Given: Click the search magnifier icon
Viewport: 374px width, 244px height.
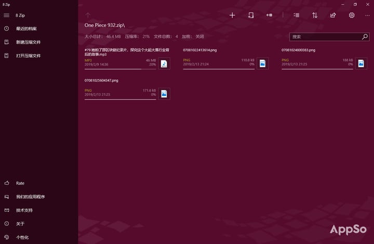Looking at the screenshot, I should [x=365, y=37].
